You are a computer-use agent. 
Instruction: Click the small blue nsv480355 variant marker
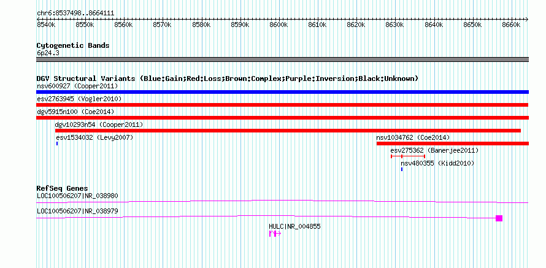[401, 169]
